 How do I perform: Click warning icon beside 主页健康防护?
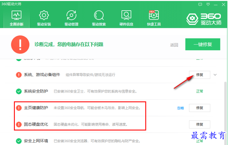pyautogui.click(x=19, y=108)
